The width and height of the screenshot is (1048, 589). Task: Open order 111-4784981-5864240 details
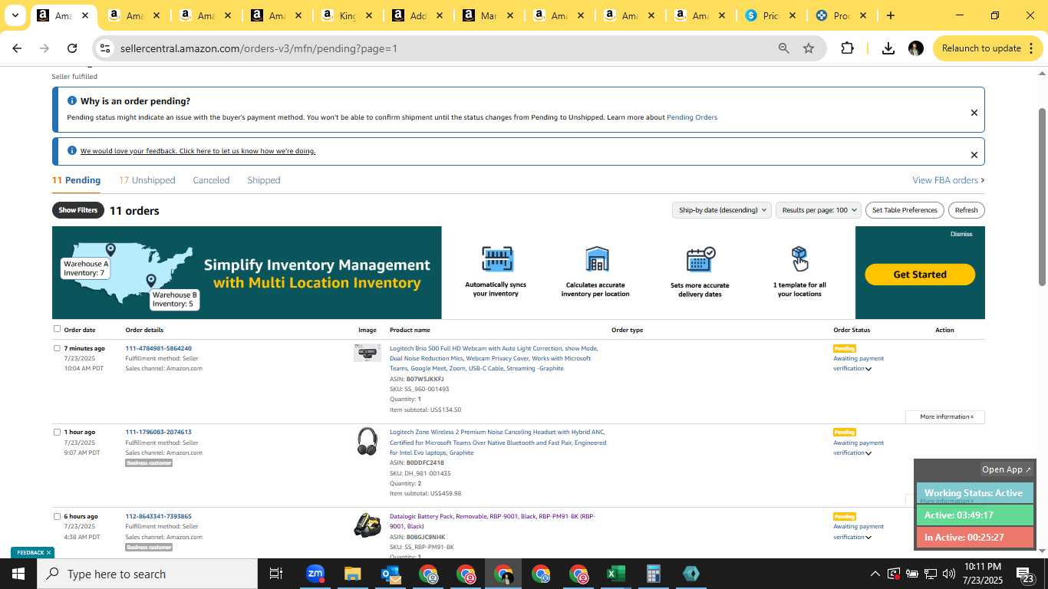(158, 348)
